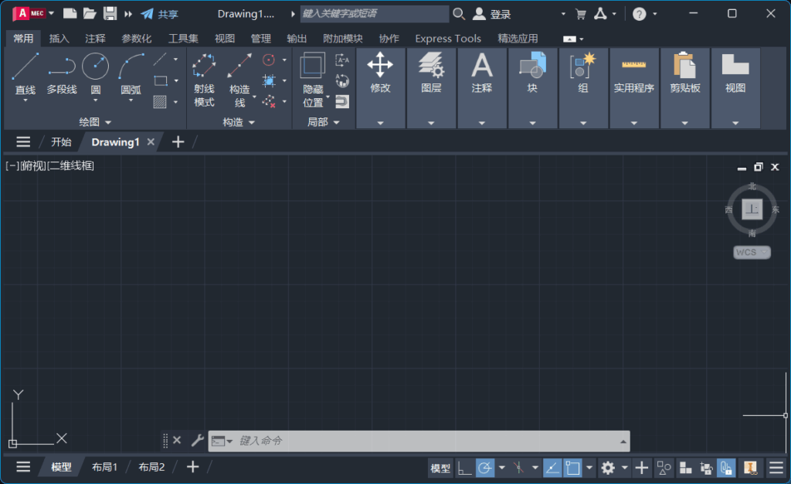Activate the Circle (圆) tool
791x484 pixels.
95,77
